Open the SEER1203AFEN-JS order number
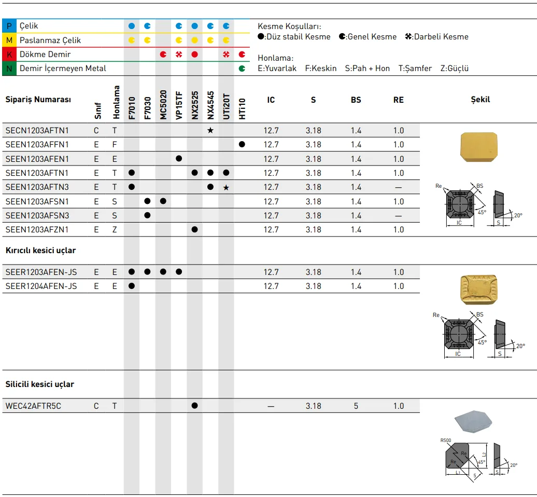 tap(41, 272)
